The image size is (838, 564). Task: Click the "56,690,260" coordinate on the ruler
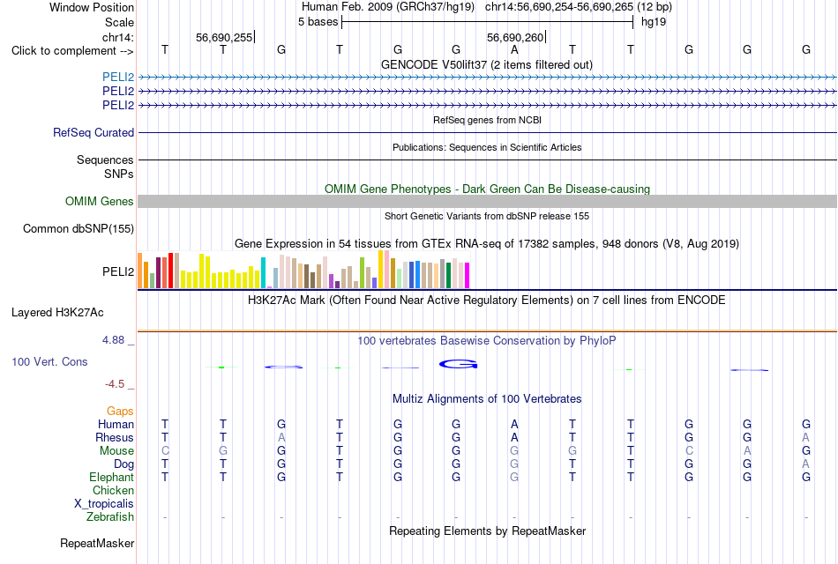pyautogui.click(x=515, y=37)
